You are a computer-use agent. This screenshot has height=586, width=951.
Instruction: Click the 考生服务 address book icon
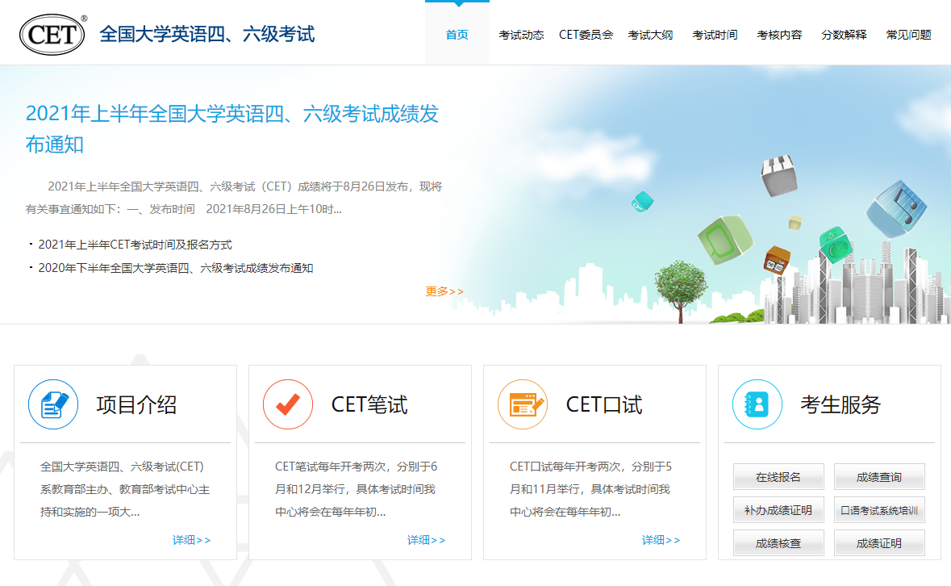757,404
